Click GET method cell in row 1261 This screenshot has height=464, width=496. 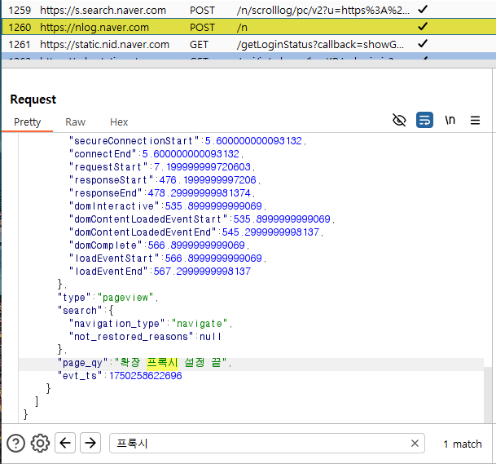(199, 45)
